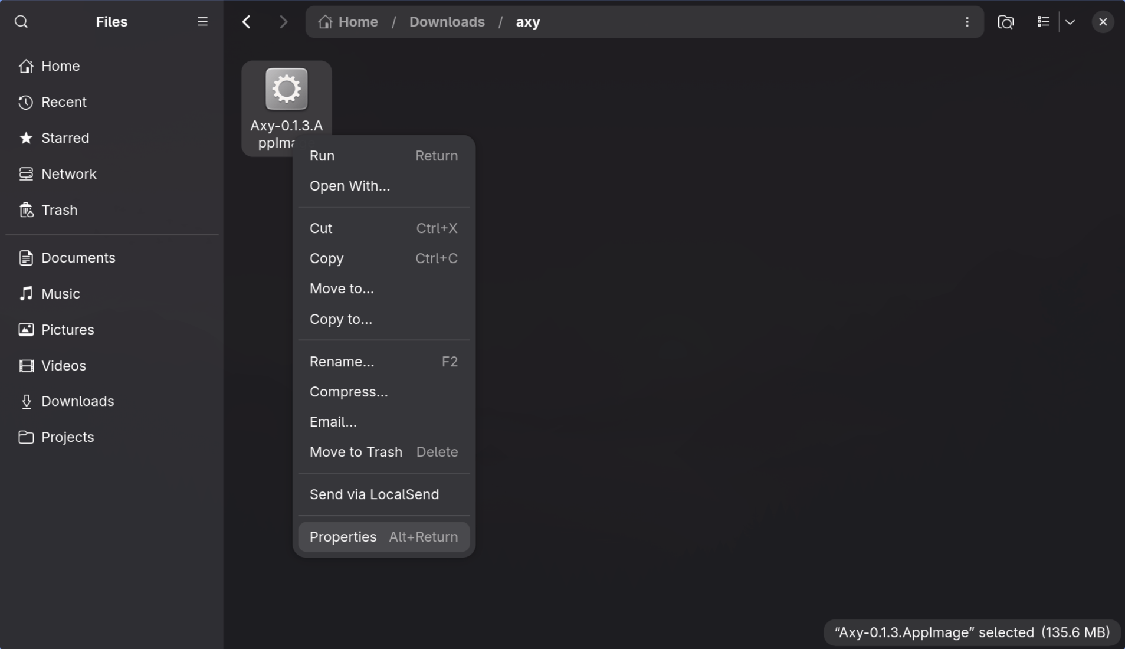This screenshot has height=649, width=1125.
Task: Click the Projects folder icon
Action: pos(26,437)
